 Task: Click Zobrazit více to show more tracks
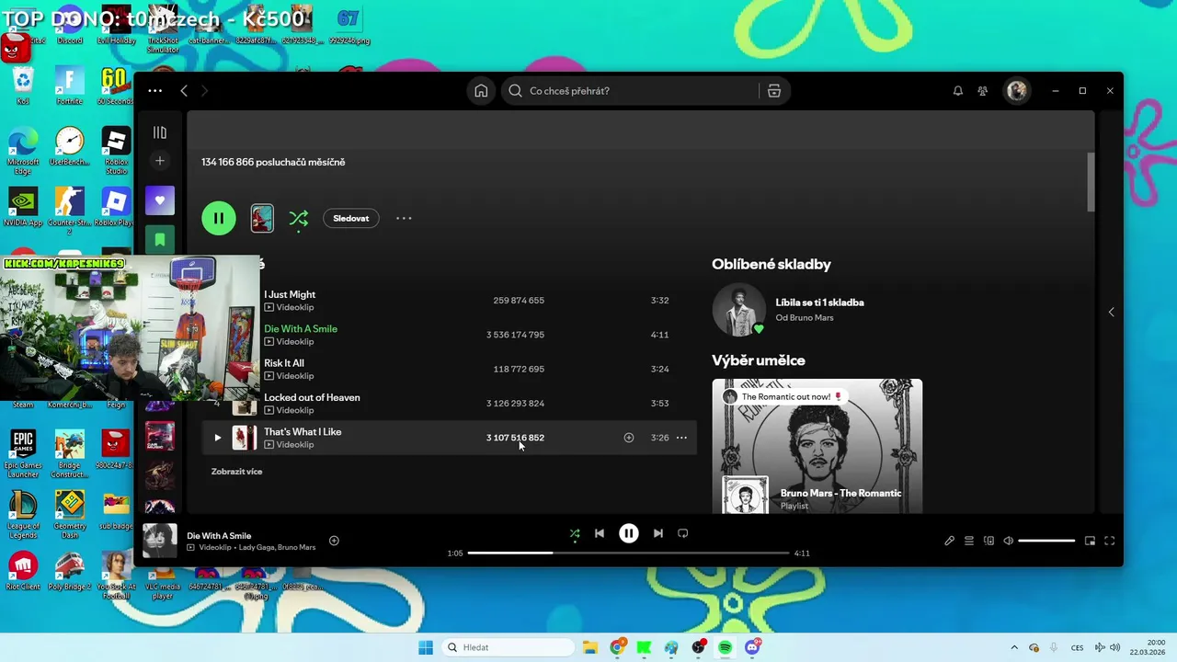(236, 472)
